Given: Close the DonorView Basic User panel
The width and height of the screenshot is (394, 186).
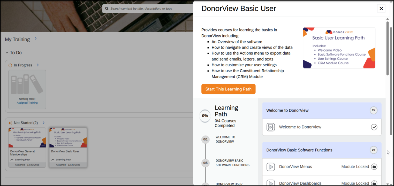Looking at the screenshot, I should coord(381,9).
